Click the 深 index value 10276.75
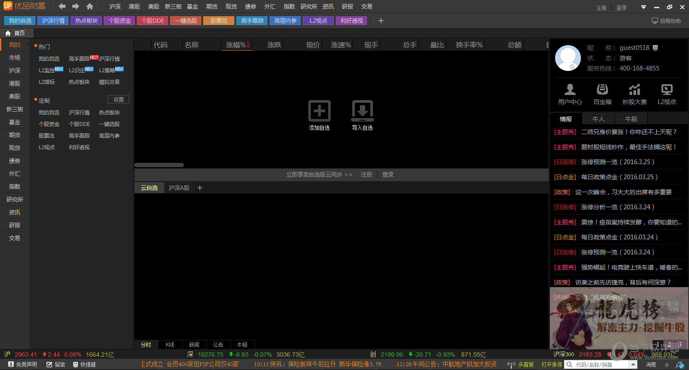This screenshot has height=370, width=689. (211, 355)
